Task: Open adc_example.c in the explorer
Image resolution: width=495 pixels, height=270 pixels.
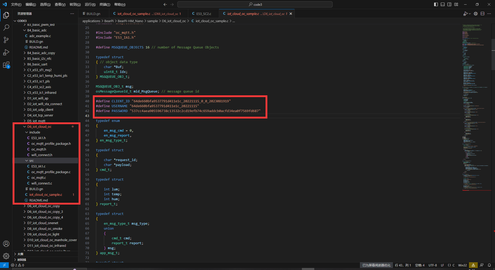Action: point(40,36)
